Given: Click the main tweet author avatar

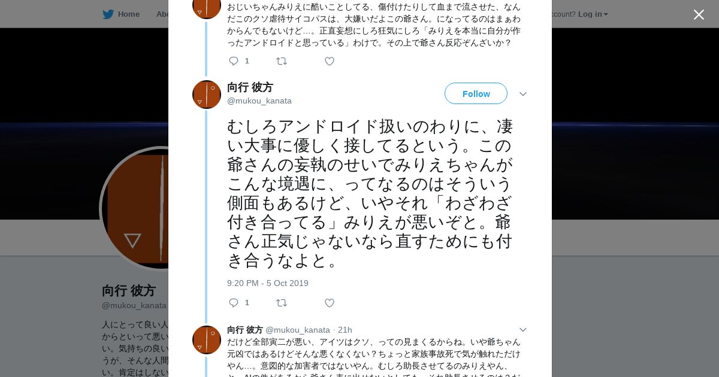Looking at the screenshot, I should [x=207, y=95].
